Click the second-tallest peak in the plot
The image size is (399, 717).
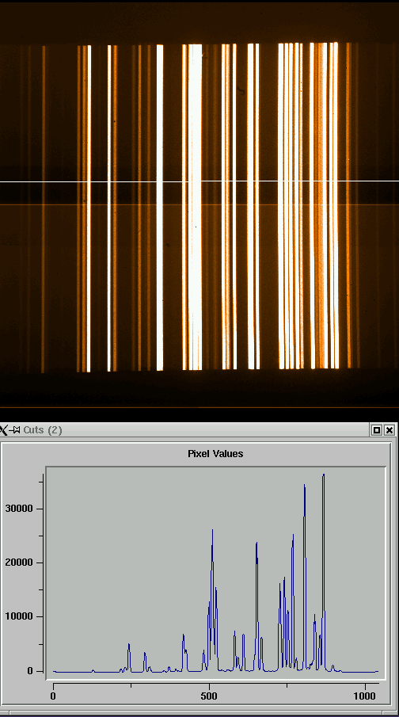[304, 486]
